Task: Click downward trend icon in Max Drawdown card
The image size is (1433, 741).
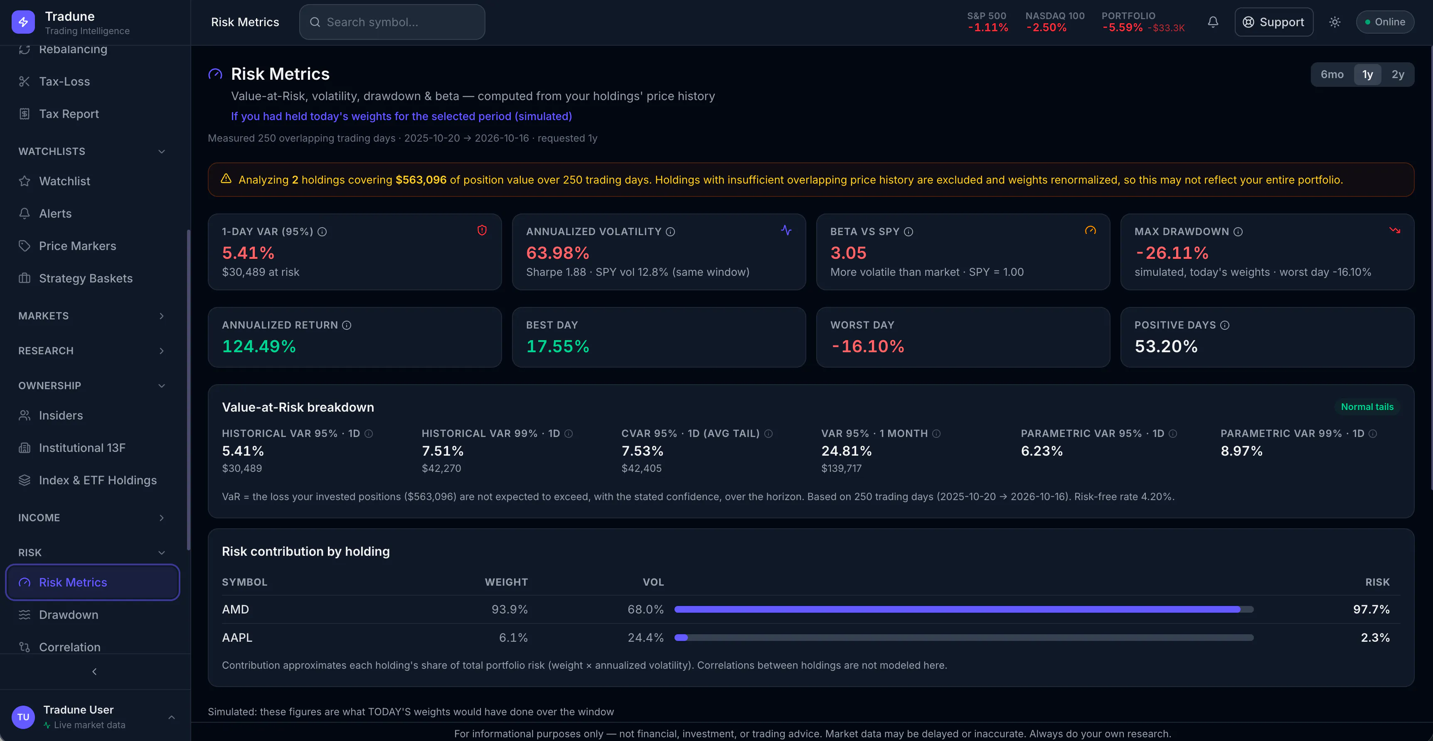Action: (x=1395, y=230)
